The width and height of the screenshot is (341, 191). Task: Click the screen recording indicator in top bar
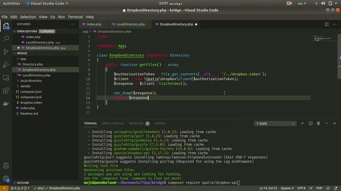coord(289,4)
